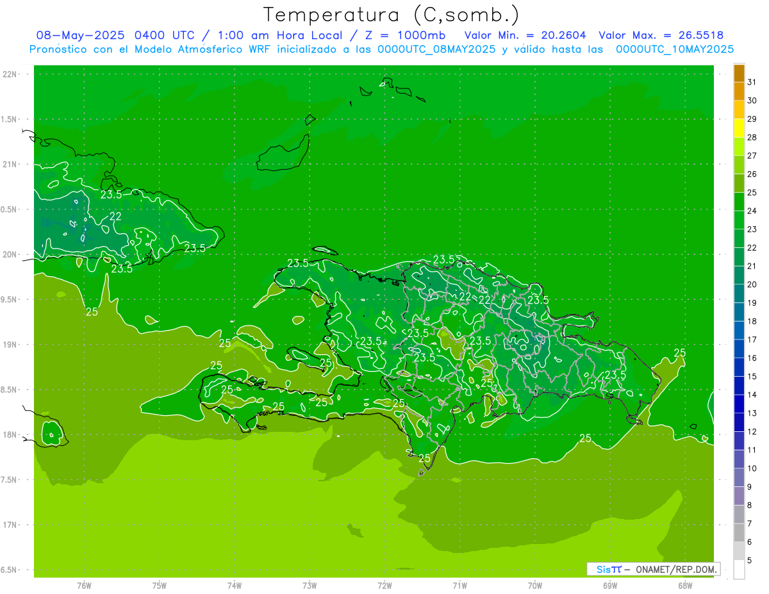Click the legend value 13
This screenshot has width=769, height=594.
pyautogui.click(x=752, y=413)
